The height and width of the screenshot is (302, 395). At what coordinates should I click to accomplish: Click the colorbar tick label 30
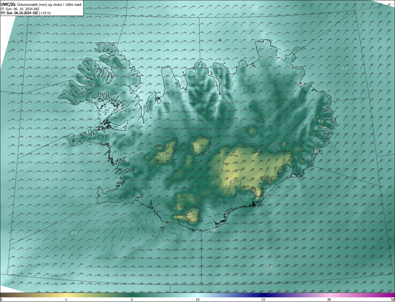[329, 300]
